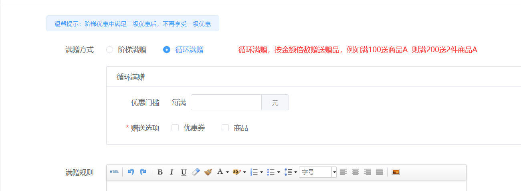
Task: Justify text alignment
Action: point(379,172)
